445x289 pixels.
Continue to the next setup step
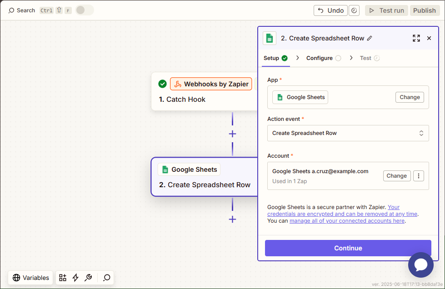pyautogui.click(x=348, y=248)
